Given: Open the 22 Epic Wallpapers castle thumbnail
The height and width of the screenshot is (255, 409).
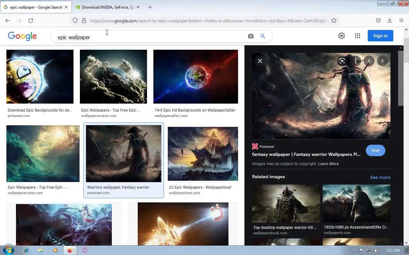Looking at the screenshot, I should click(203, 154).
